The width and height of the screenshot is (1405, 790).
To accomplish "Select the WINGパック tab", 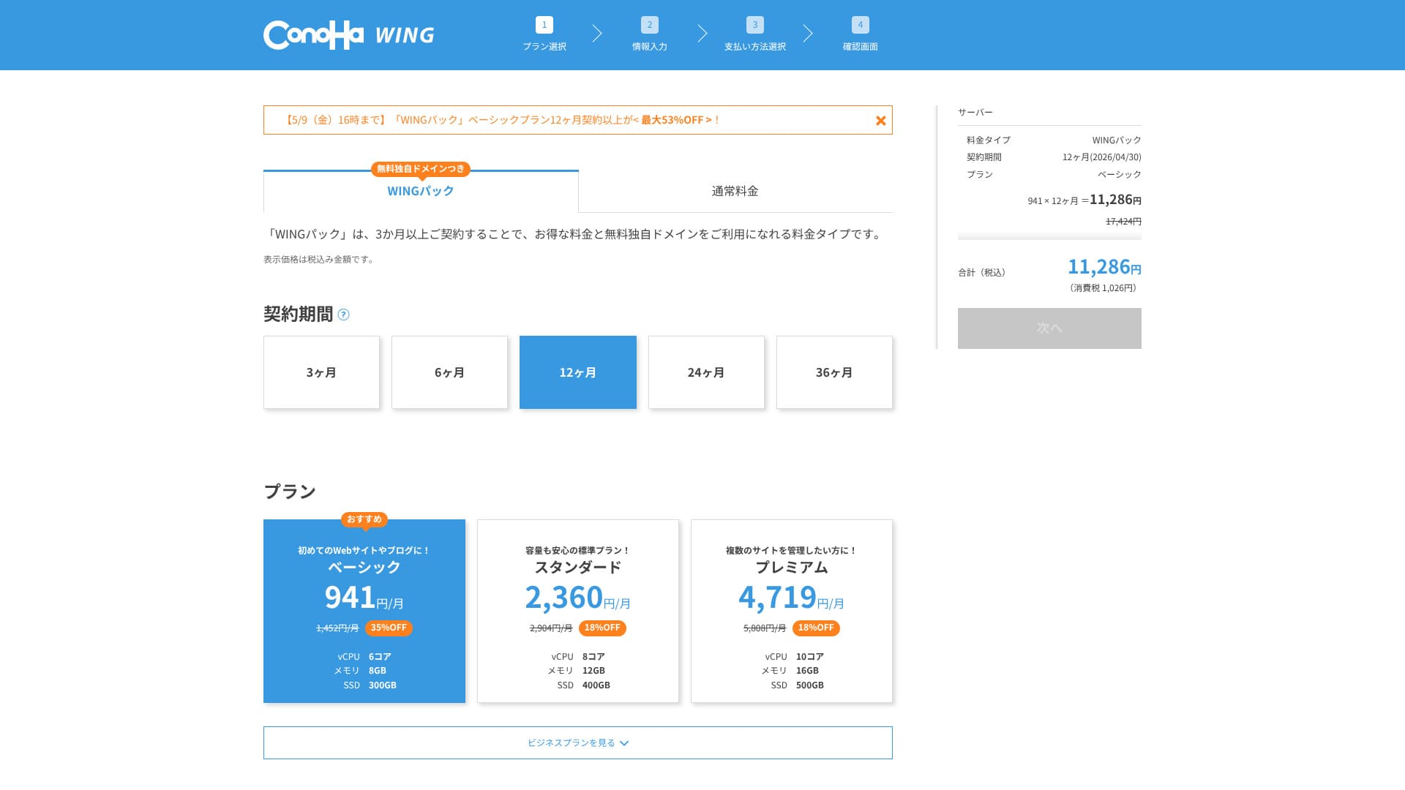I will [421, 191].
